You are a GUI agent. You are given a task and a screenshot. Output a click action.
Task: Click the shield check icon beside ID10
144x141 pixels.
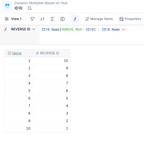30,8
